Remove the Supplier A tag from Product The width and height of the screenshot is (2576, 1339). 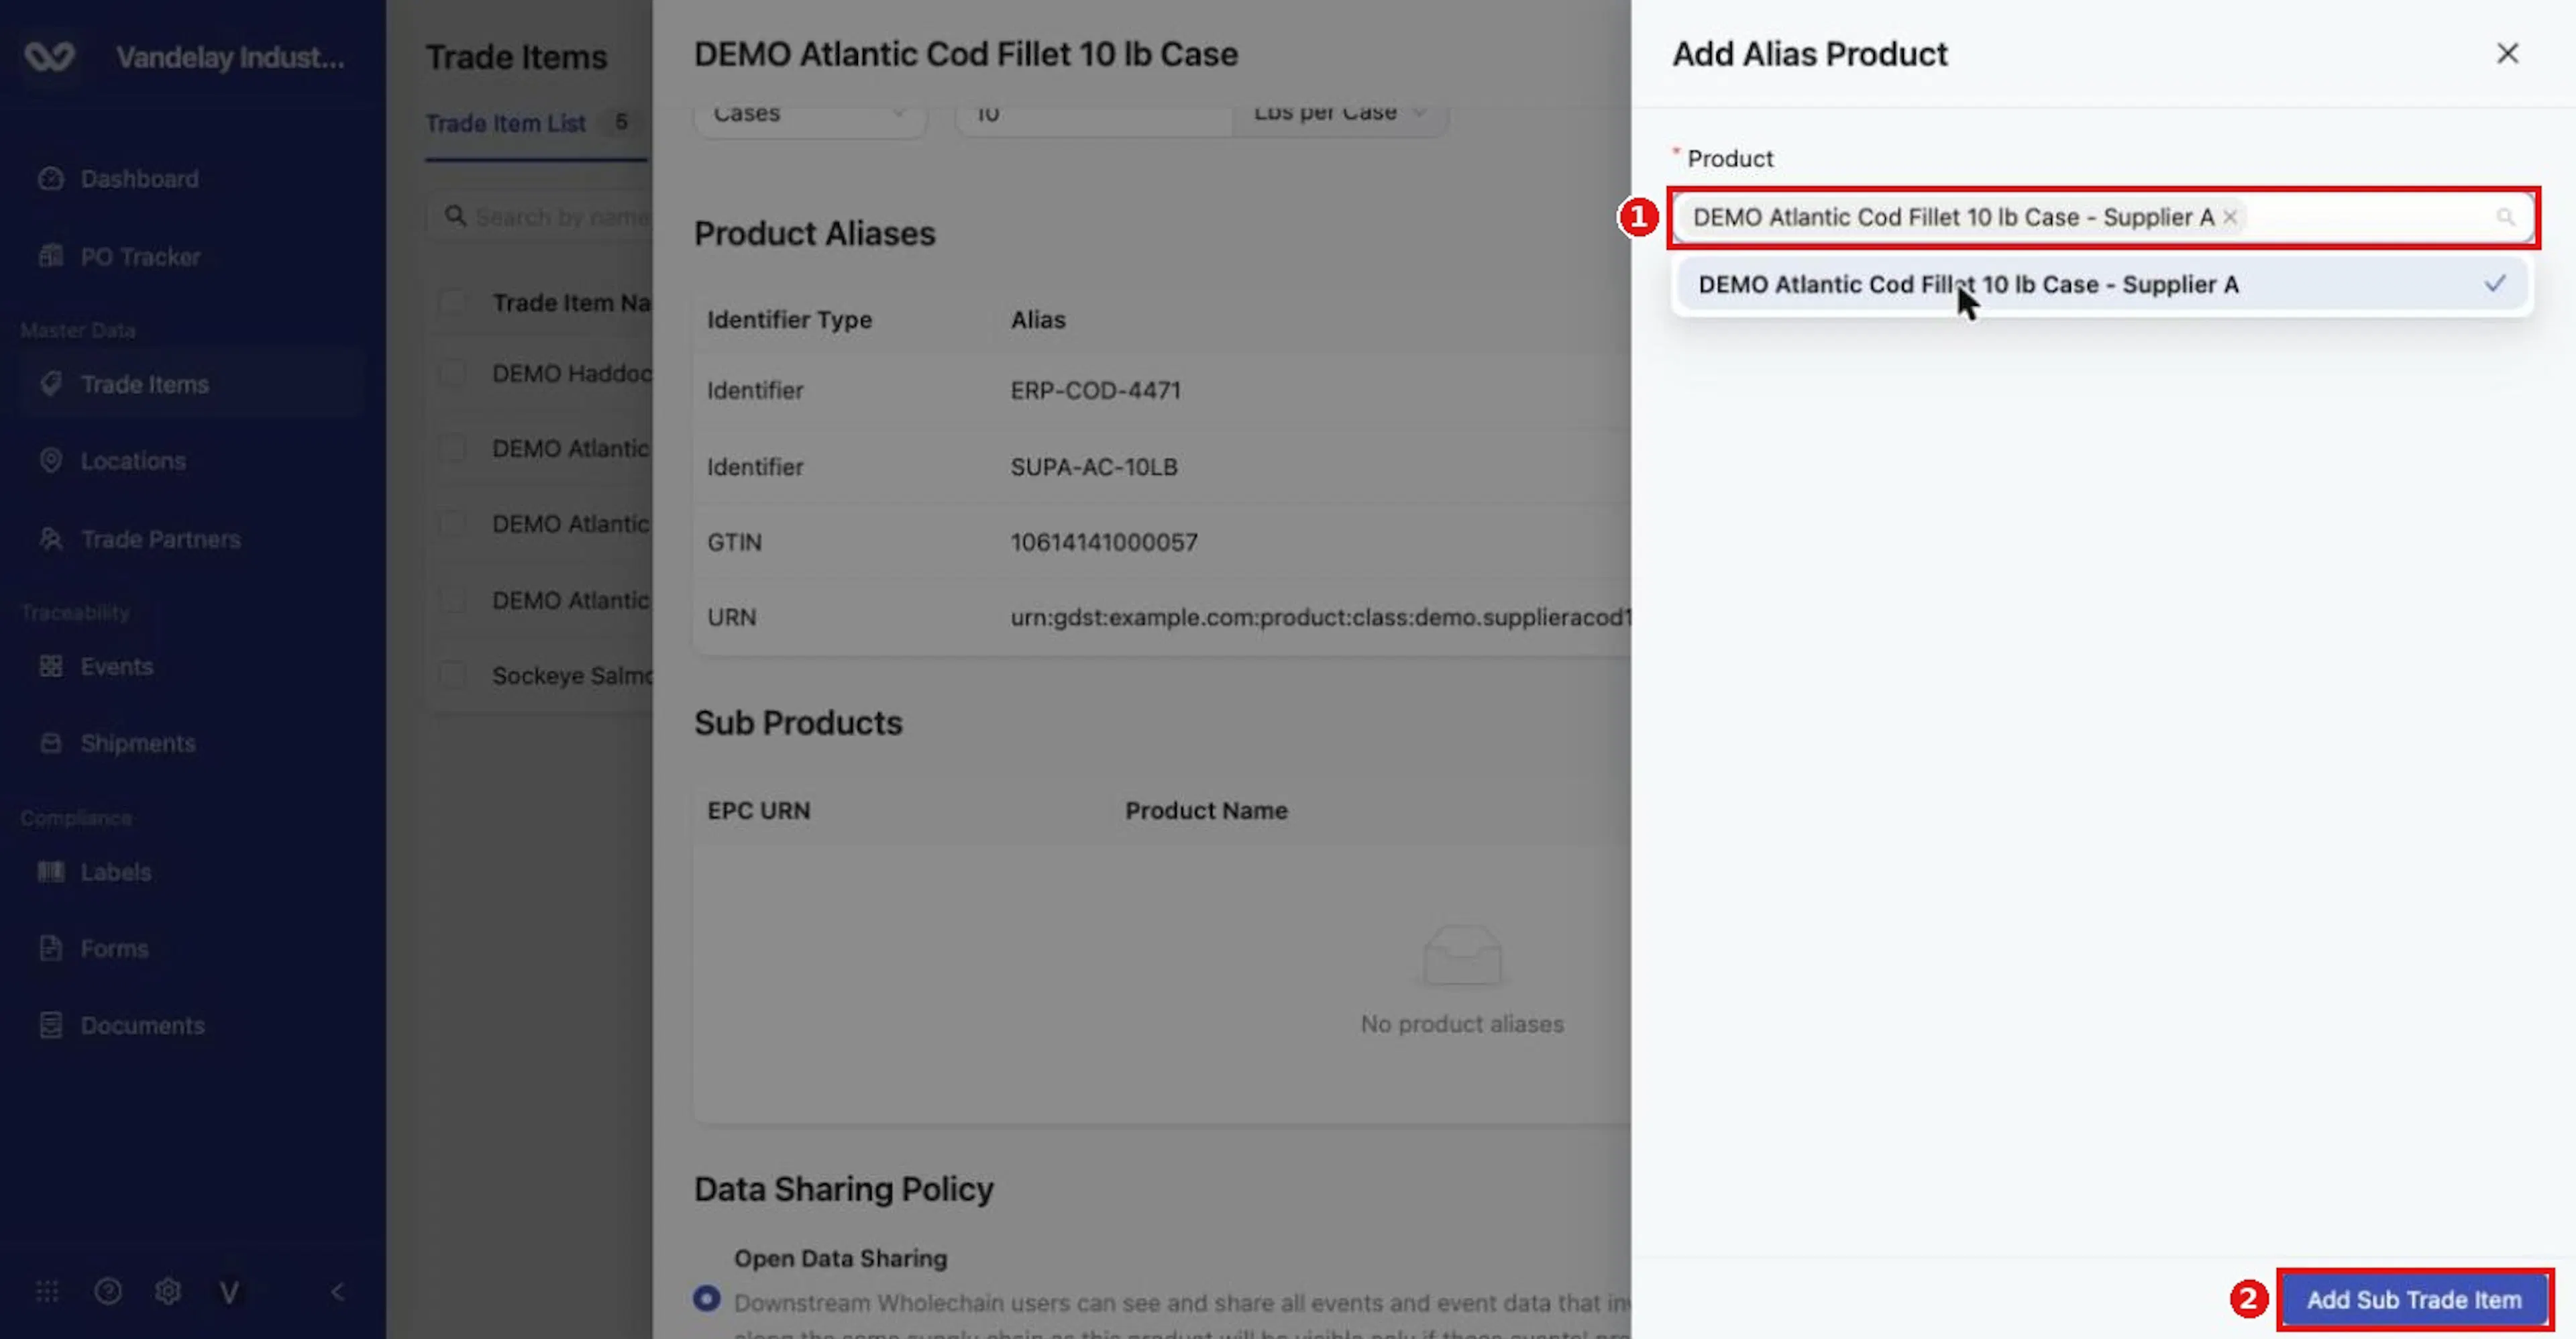click(2230, 217)
